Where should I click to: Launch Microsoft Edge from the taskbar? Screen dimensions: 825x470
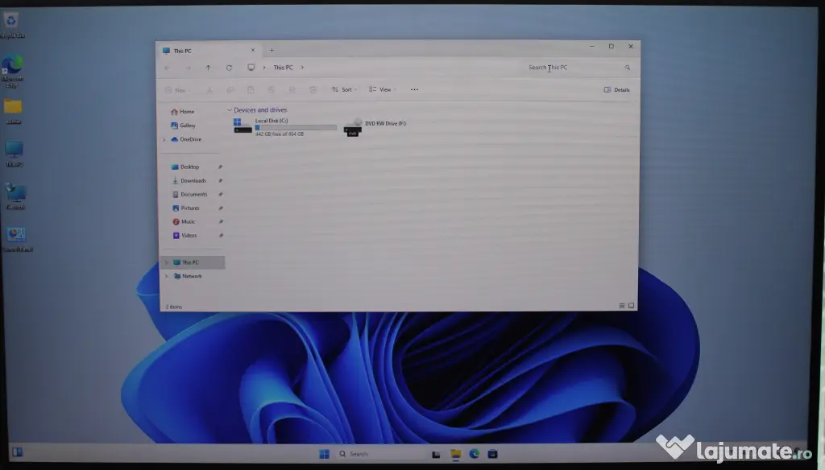pyautogui.click(x=475, y=454)
